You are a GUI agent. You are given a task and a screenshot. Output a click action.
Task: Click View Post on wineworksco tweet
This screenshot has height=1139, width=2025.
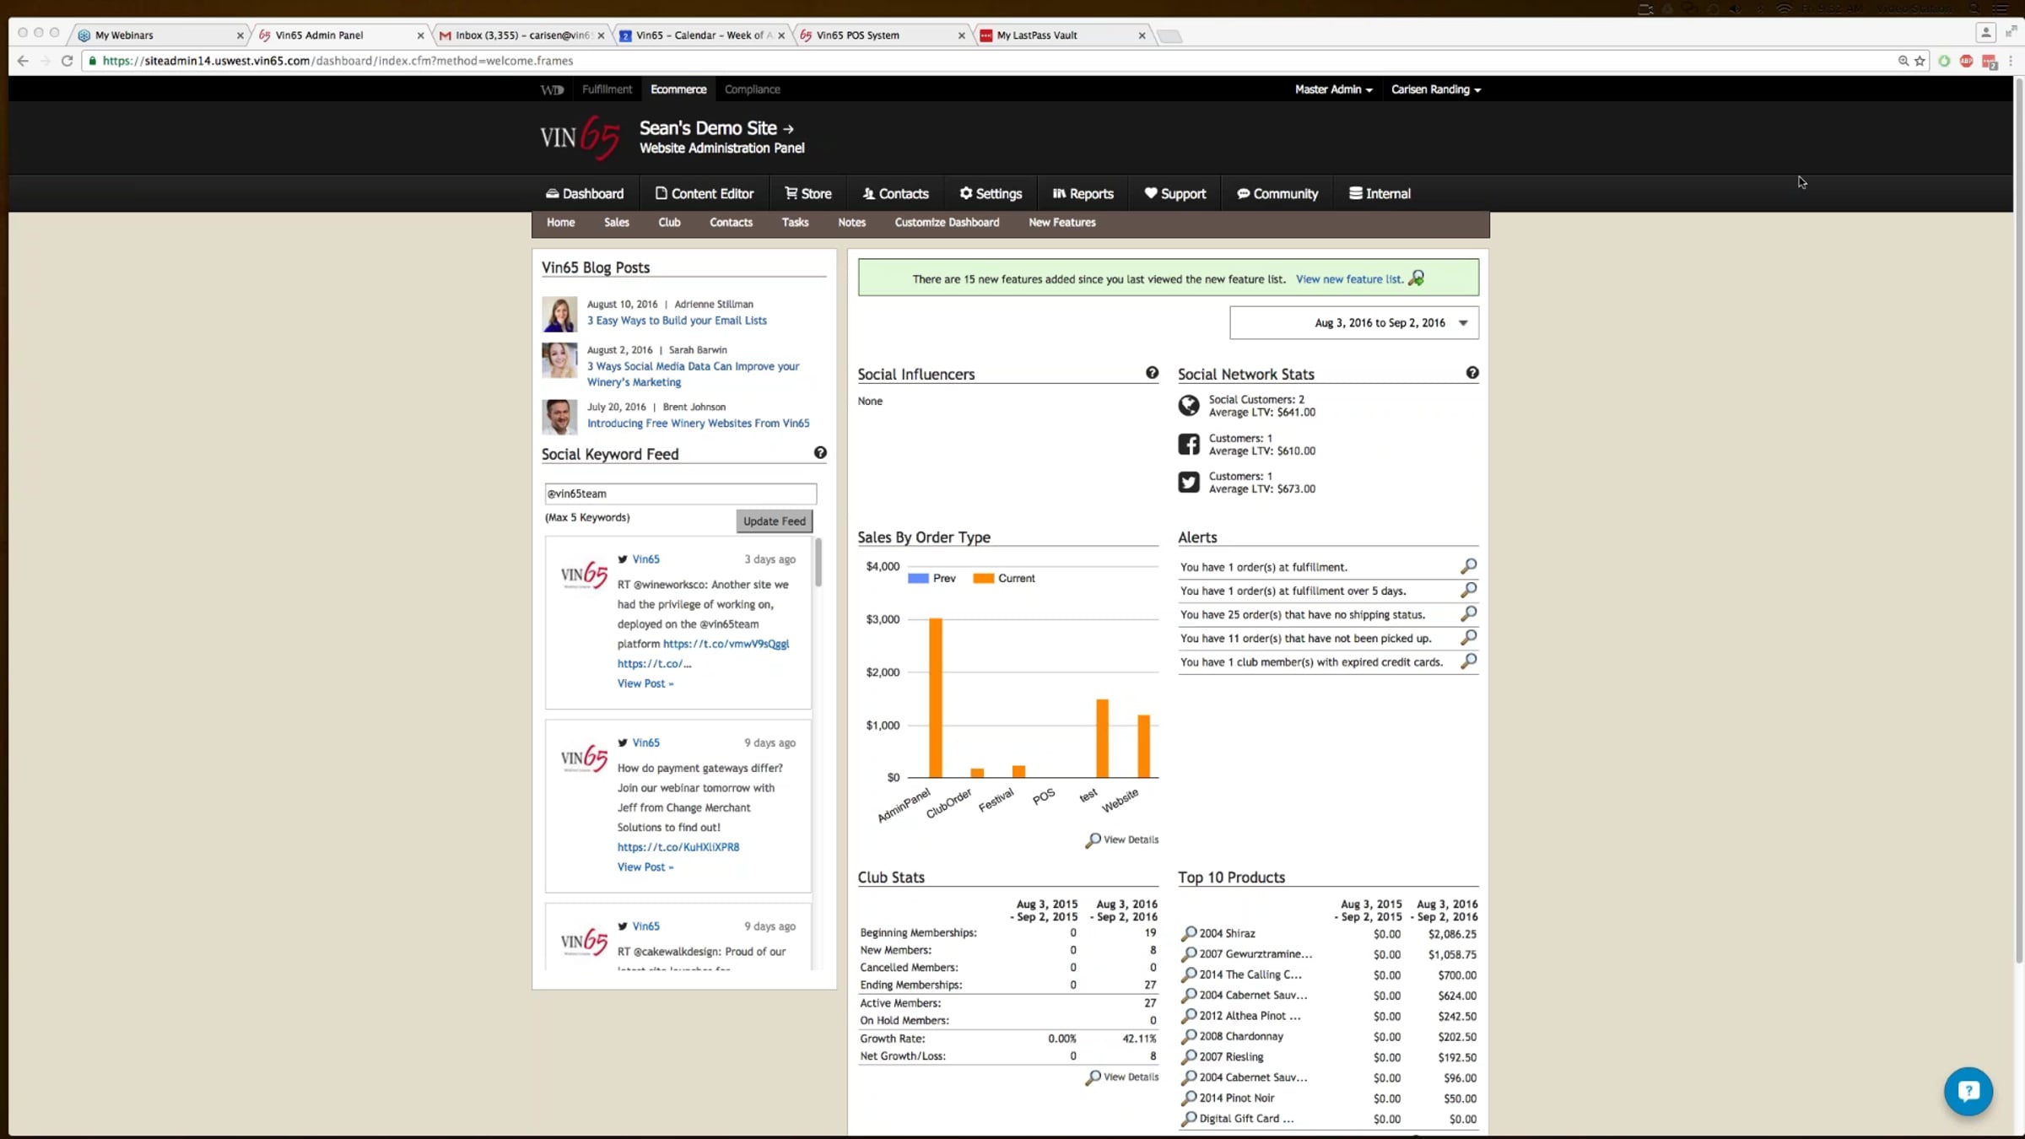(645, 683)
